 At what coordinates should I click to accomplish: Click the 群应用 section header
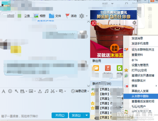coord(97,61)
